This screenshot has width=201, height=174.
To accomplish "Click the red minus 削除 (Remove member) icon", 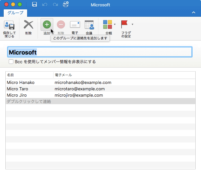I will [x=61, y=24].
